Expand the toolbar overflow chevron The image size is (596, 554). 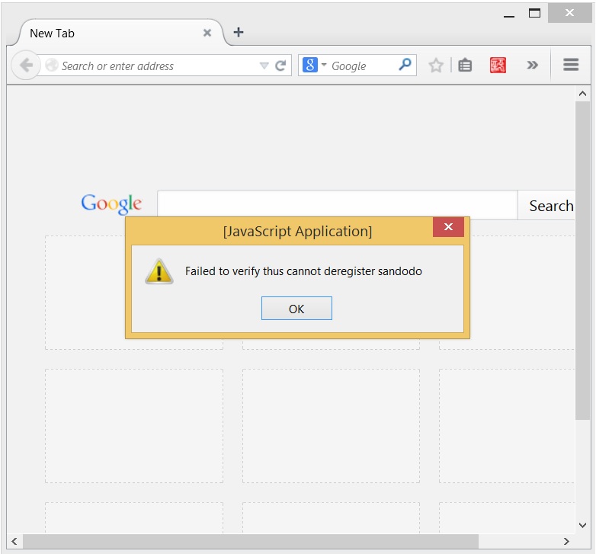[x=532, y=66]
